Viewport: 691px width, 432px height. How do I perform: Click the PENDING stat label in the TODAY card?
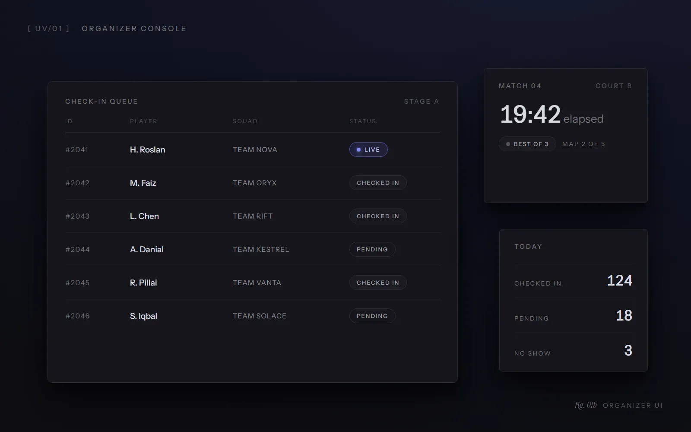pyautogui.click(x=531, y=318)
